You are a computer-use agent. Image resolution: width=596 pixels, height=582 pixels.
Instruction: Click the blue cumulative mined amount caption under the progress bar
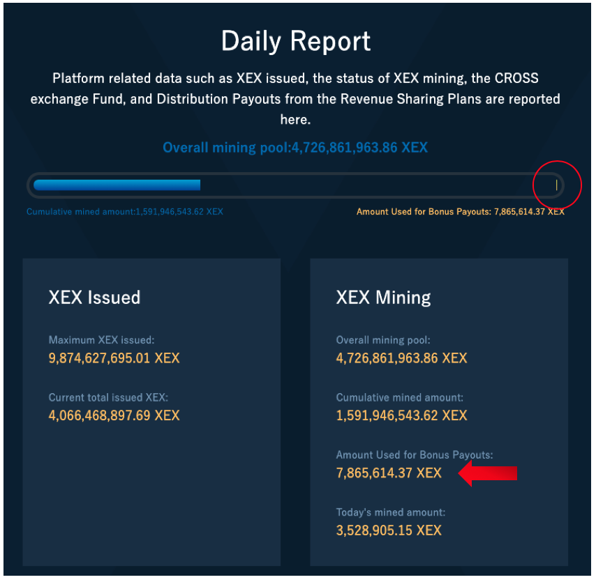point(125,211)
